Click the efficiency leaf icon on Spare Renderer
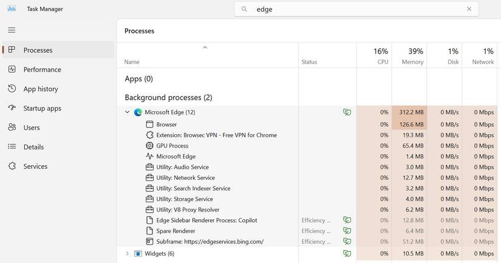 pyautogui.click(x=347, y=231)
